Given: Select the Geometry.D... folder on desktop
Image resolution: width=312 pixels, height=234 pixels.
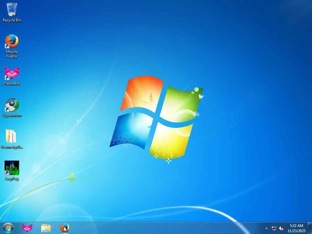Looking at the screenshot, I should coord(12,139).
